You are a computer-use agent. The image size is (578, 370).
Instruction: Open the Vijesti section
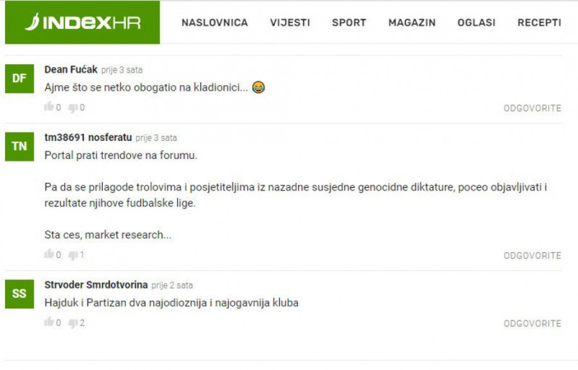pos(290,23)
